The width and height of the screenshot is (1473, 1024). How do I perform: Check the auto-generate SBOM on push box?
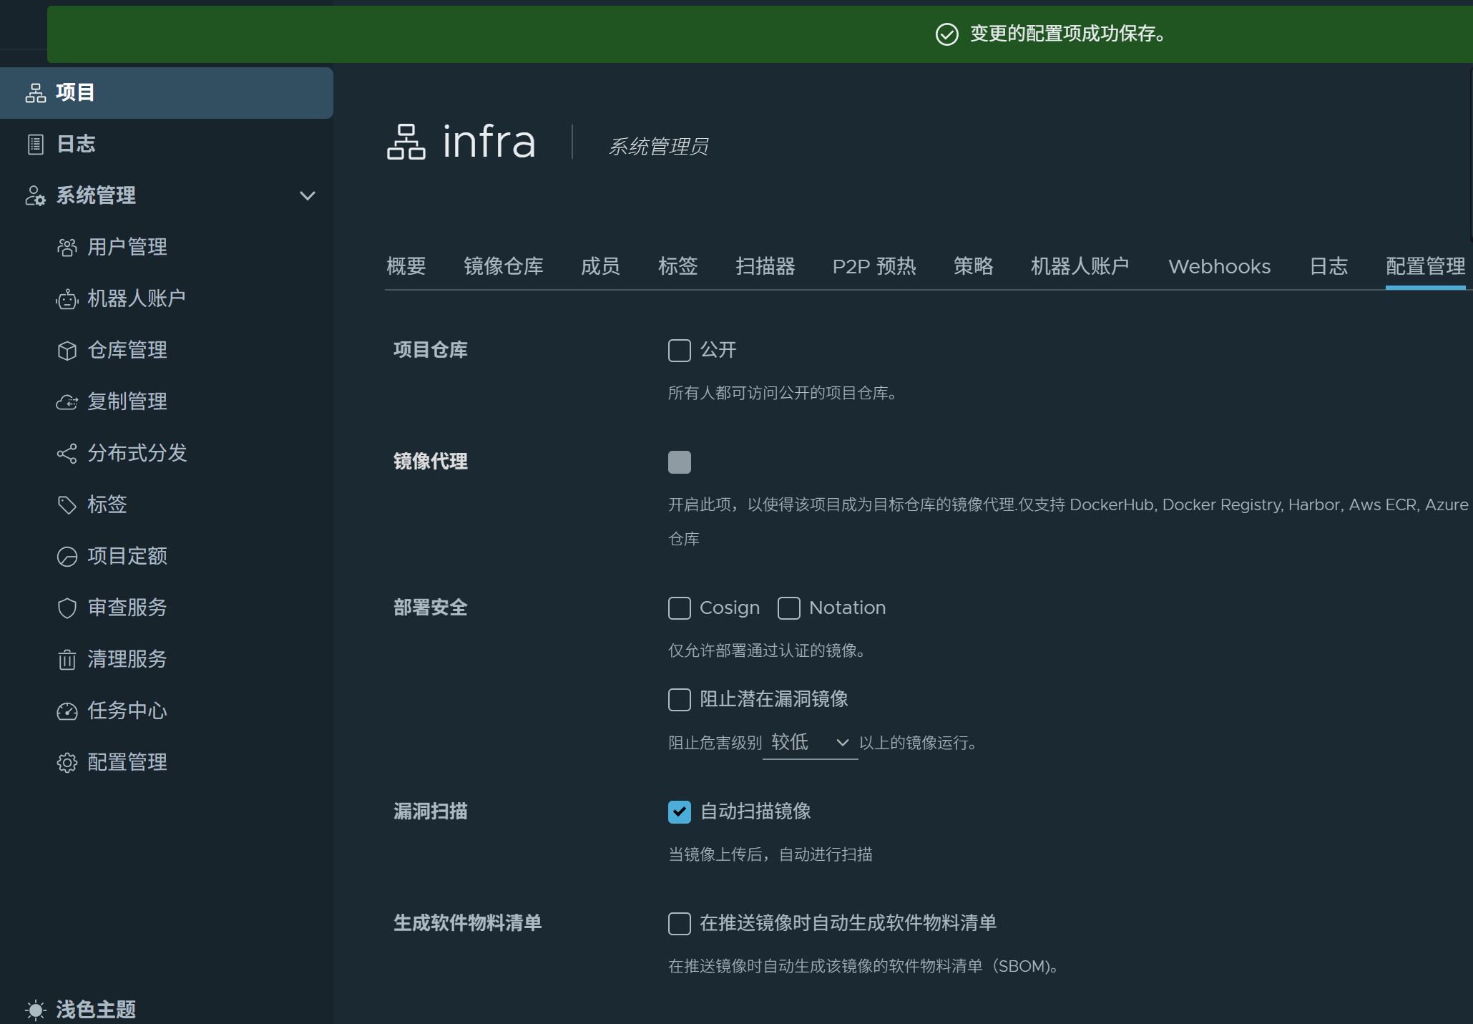click(679, 923)
